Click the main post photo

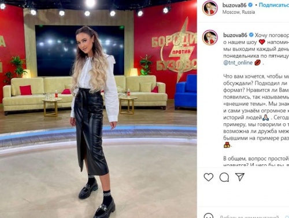pyautogui.click(x=98, y=109)
